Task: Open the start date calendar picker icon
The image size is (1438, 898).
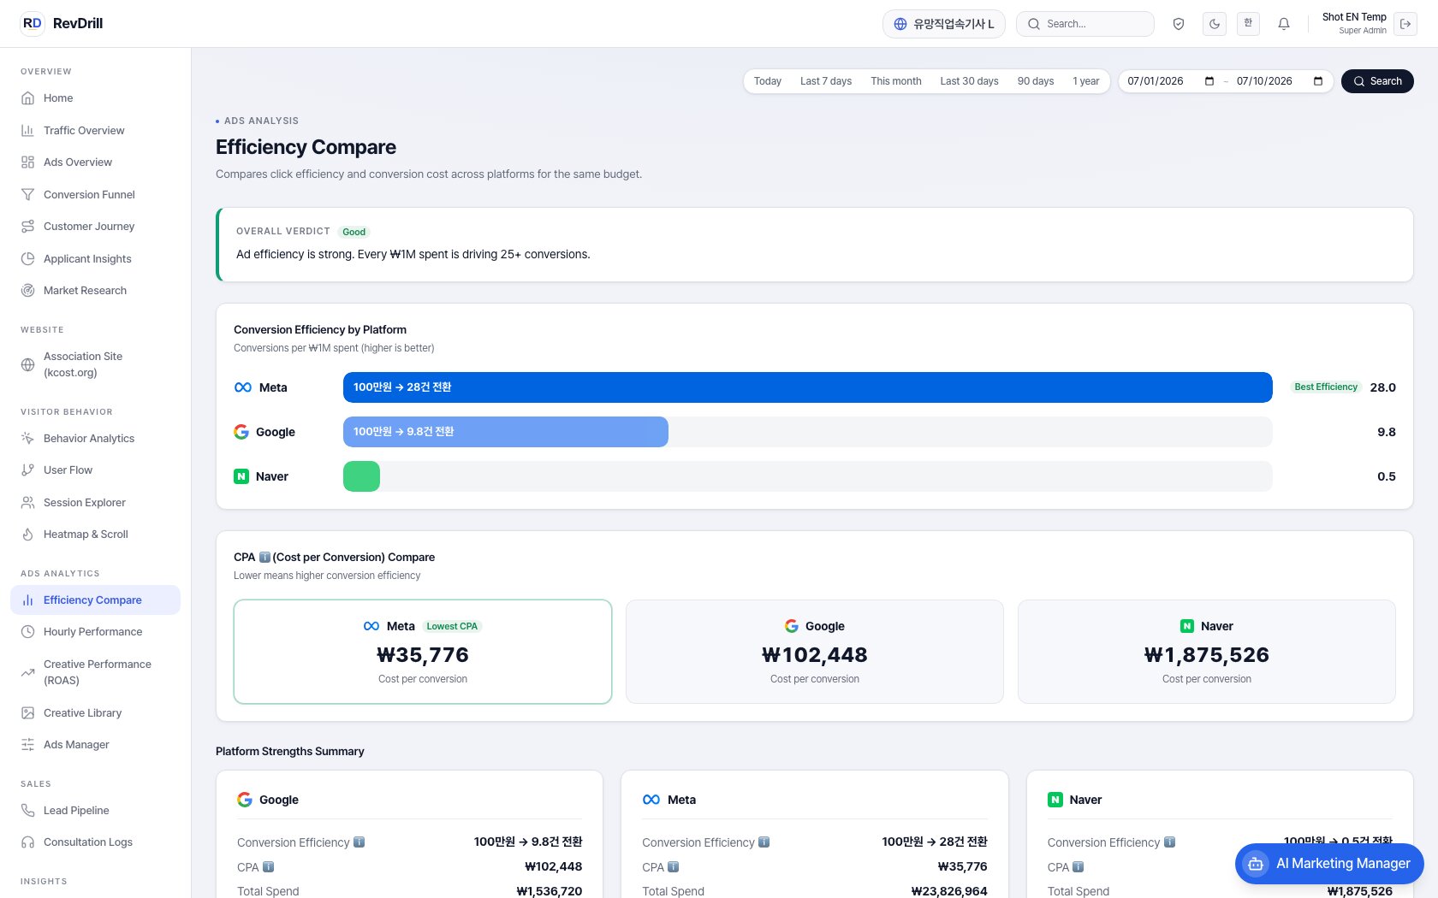Action: (x=1209, y=81)
